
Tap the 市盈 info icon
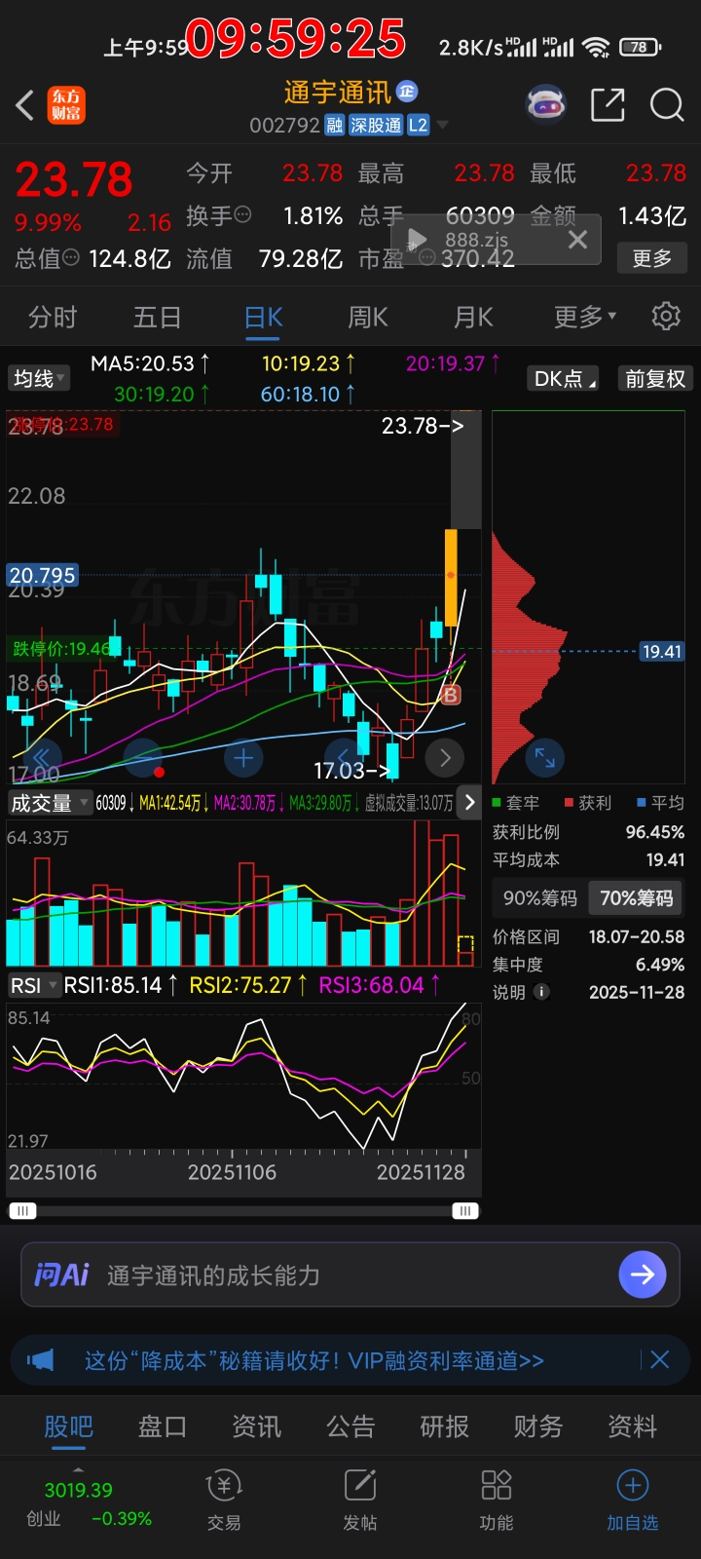[426, 258]
